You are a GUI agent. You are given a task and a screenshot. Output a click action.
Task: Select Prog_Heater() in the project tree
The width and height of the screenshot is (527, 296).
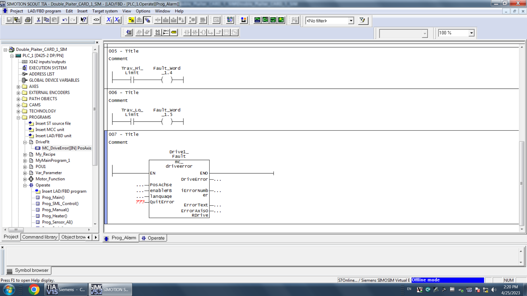pos(54,216)
